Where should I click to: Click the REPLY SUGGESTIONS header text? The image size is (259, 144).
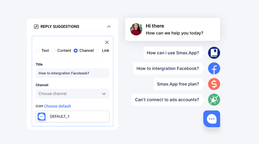[x=60, y=26]
